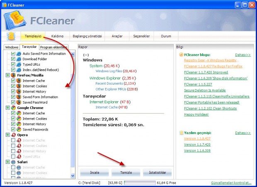This screenshot has width=257, height=187.
Task: Click the Chrome icon next to Google Chrome
Action: pos(13,108)
